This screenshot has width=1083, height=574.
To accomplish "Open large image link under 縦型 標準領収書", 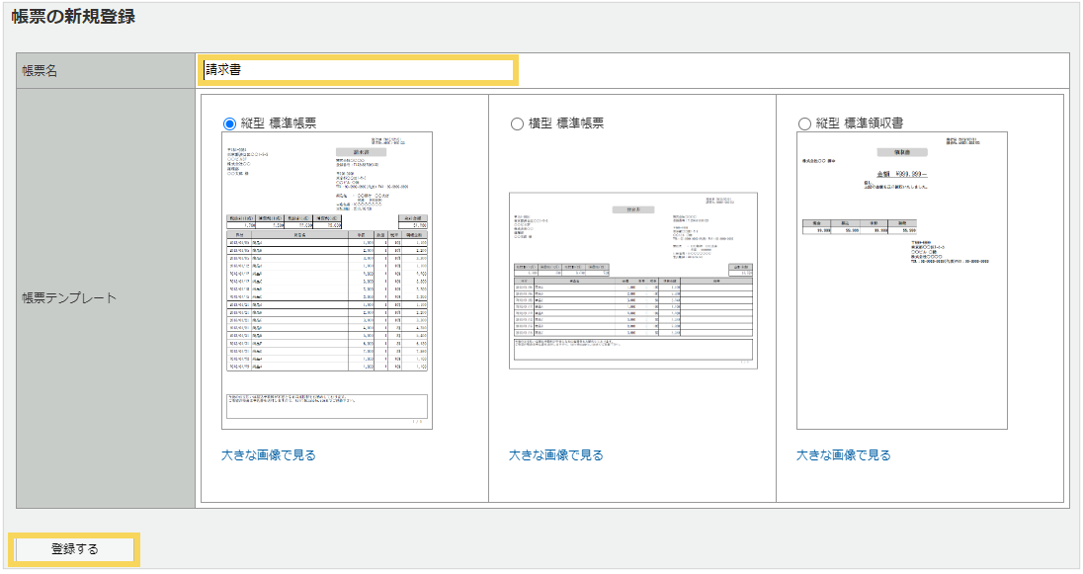I will pyautogui.click(x=843, y=455).
